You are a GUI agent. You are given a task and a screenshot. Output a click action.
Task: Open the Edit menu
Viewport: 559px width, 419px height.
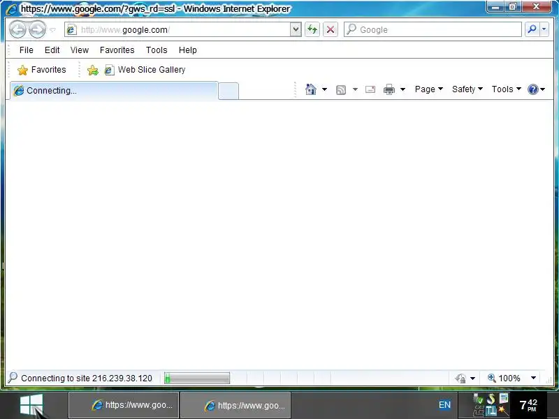pos(52,50)
